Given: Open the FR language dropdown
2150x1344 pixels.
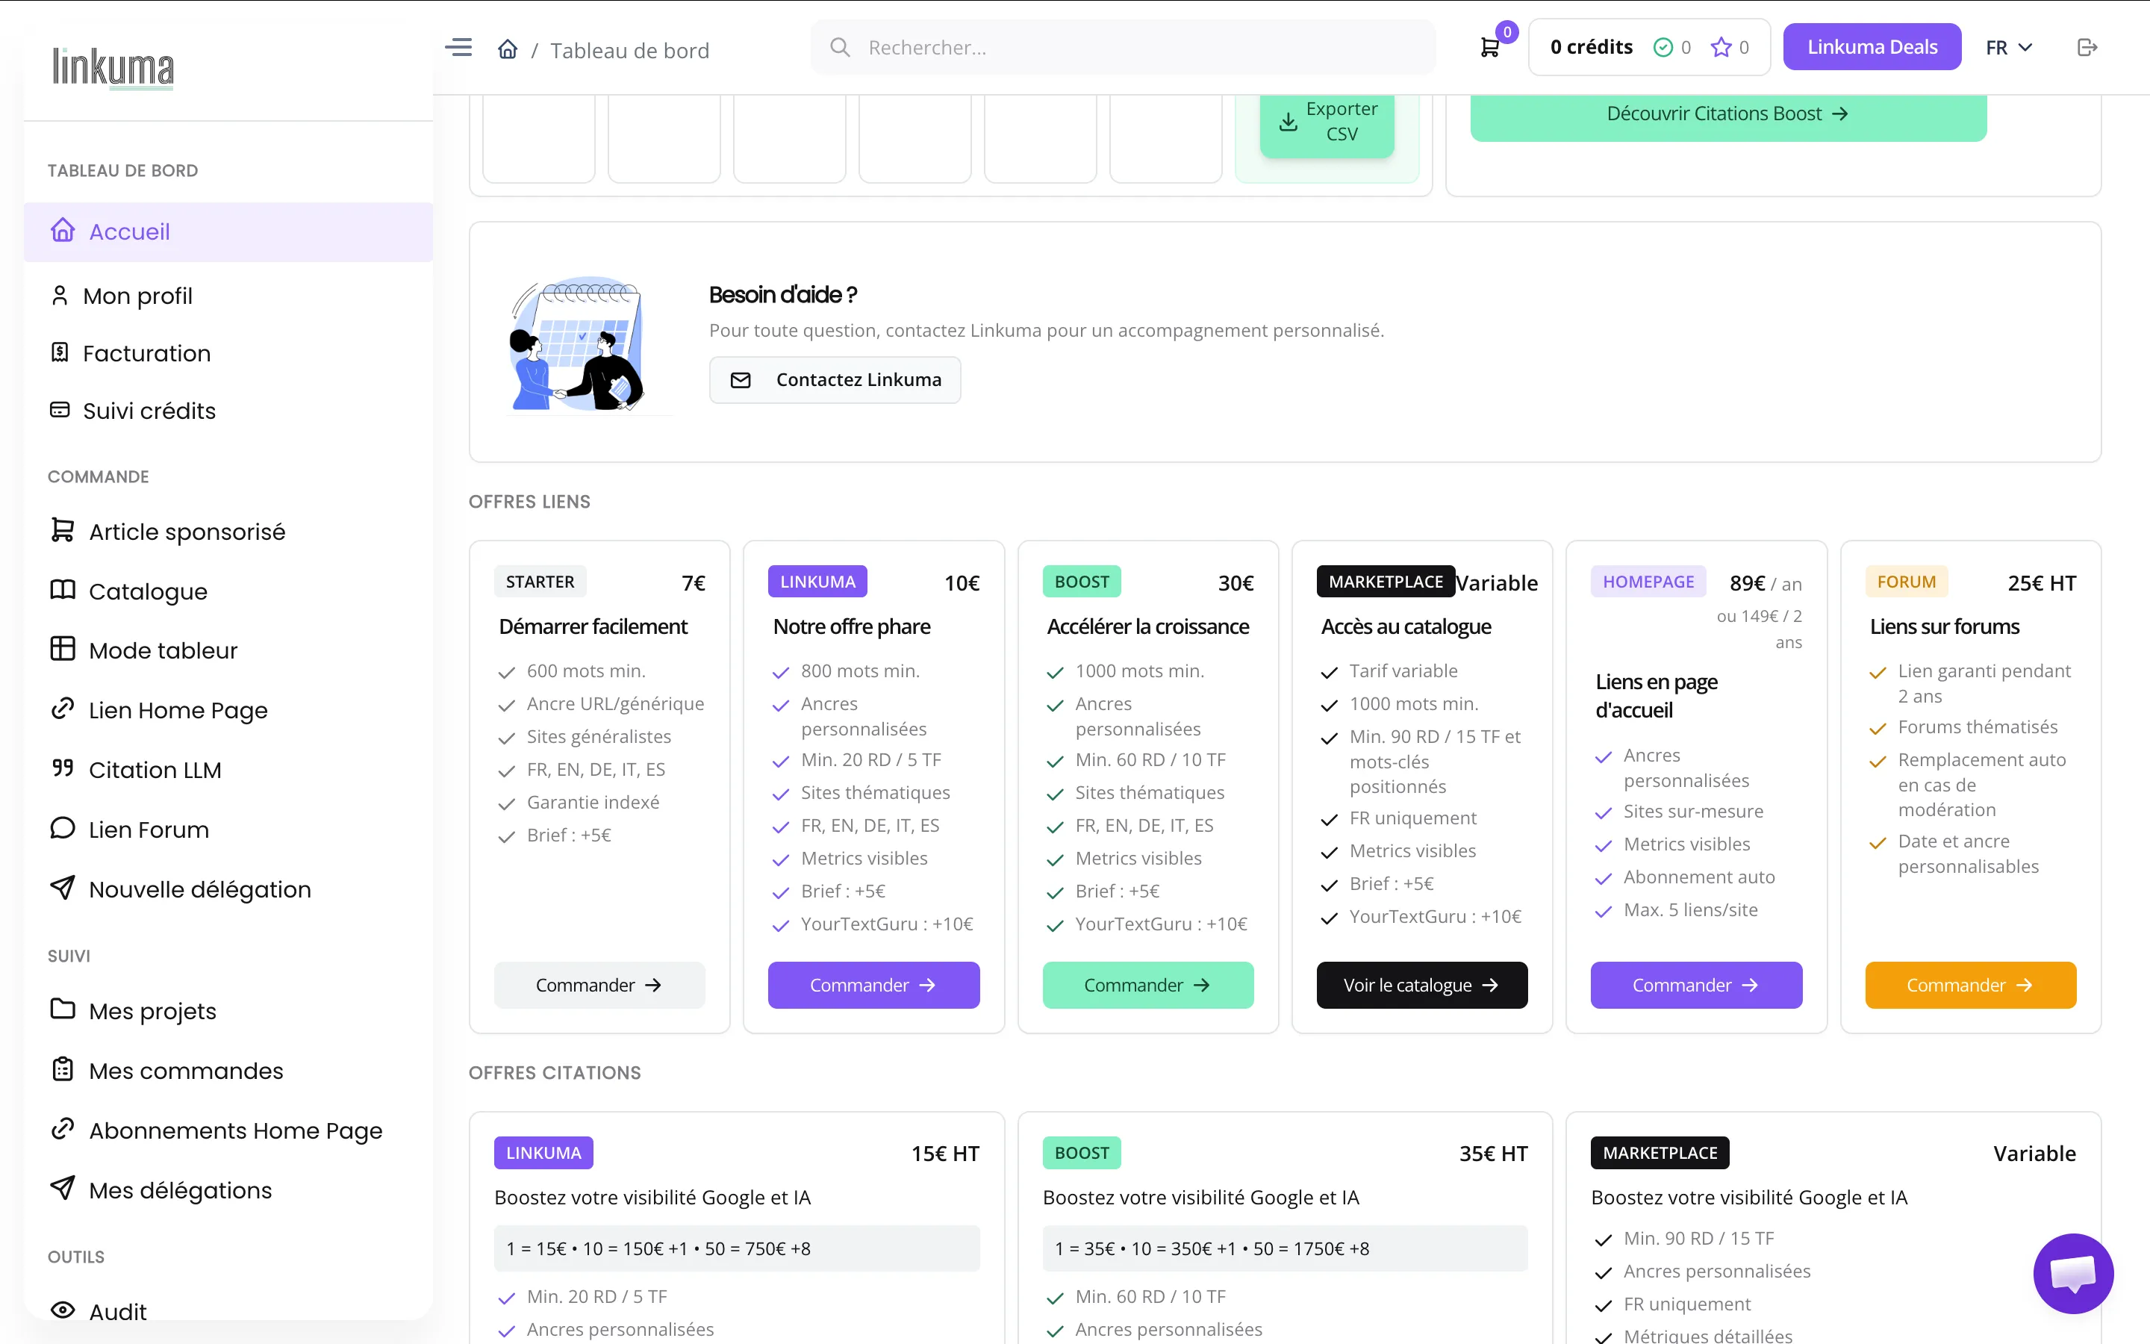Looking at the screenshot, I should point(2009,48).
